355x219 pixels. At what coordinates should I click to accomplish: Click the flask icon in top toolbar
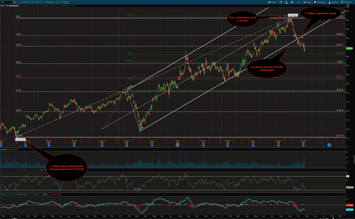[287, 3]
